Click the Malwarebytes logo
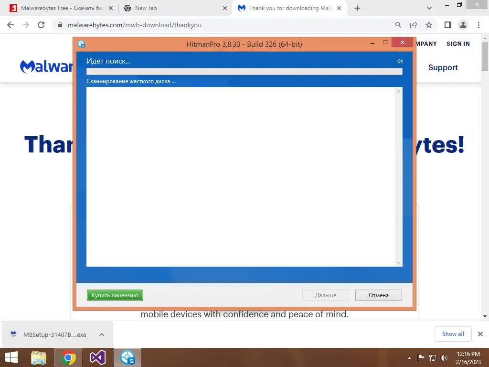Viewport: 489px width, 367px height. pyautogui.click(x=46, y=66)
